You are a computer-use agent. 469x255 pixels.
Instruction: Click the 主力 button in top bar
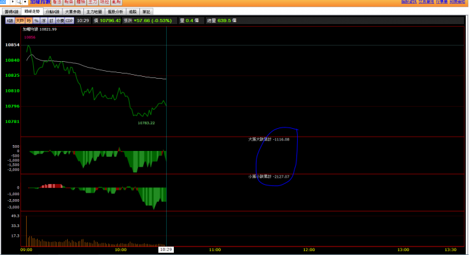click(x=92, y=2)
